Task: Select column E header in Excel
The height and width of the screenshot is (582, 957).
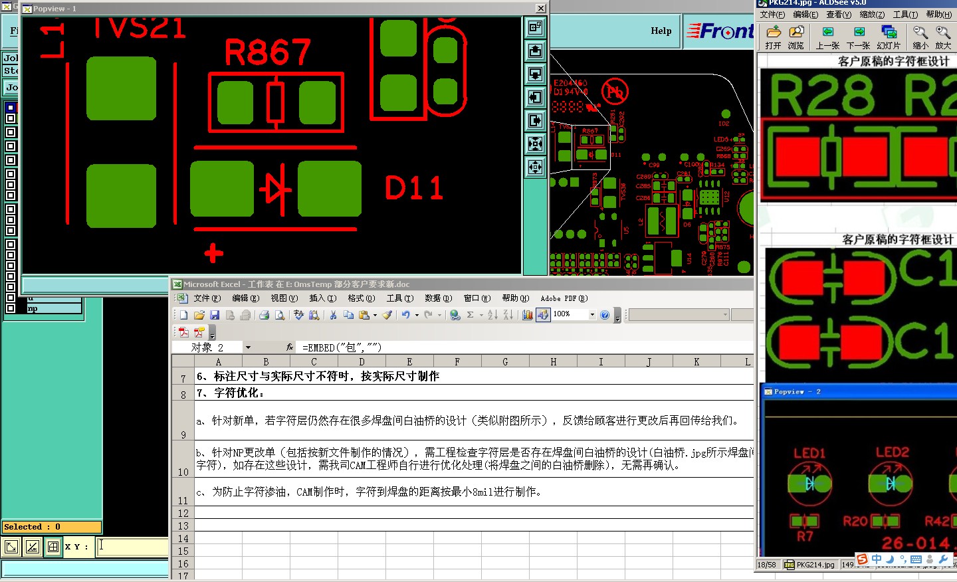Action: [409, 362]
